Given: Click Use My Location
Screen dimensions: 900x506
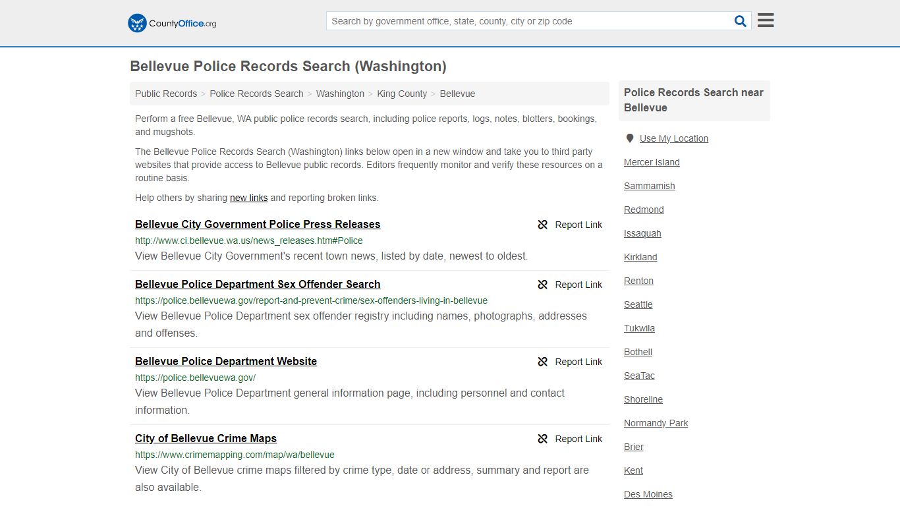Looking at the screenshot, I should 674,138.
